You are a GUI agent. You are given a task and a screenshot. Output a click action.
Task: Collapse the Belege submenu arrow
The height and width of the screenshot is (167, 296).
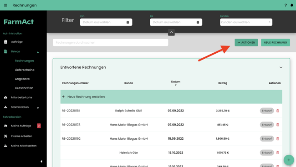pos(38,52)
